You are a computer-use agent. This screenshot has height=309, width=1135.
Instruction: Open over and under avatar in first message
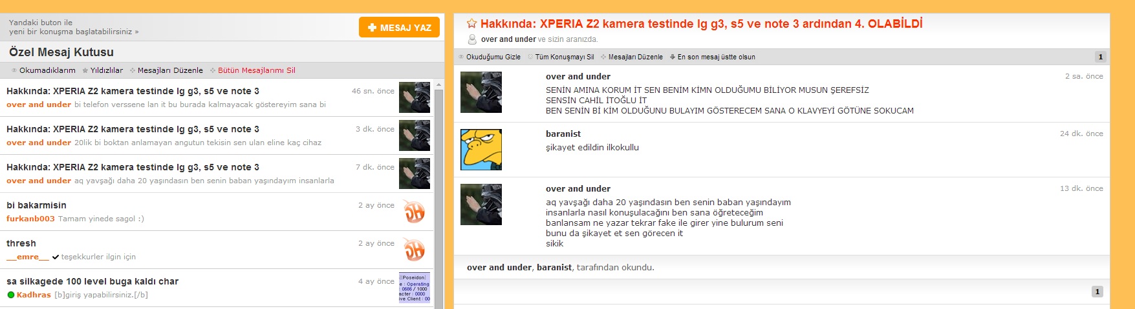[x=481, y=92]
